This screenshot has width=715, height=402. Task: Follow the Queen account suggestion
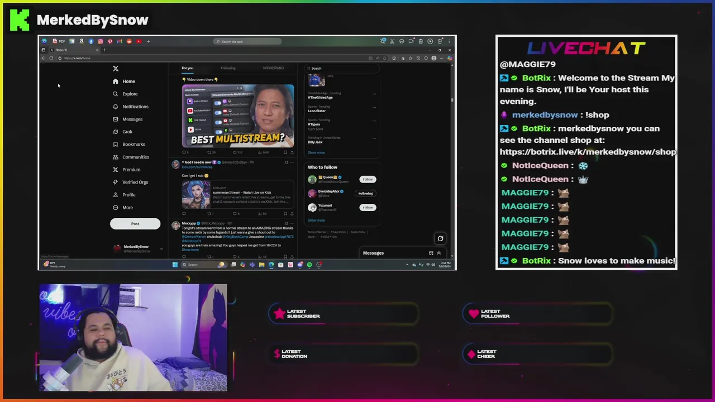pyautogui.click(x=368, y=179)
